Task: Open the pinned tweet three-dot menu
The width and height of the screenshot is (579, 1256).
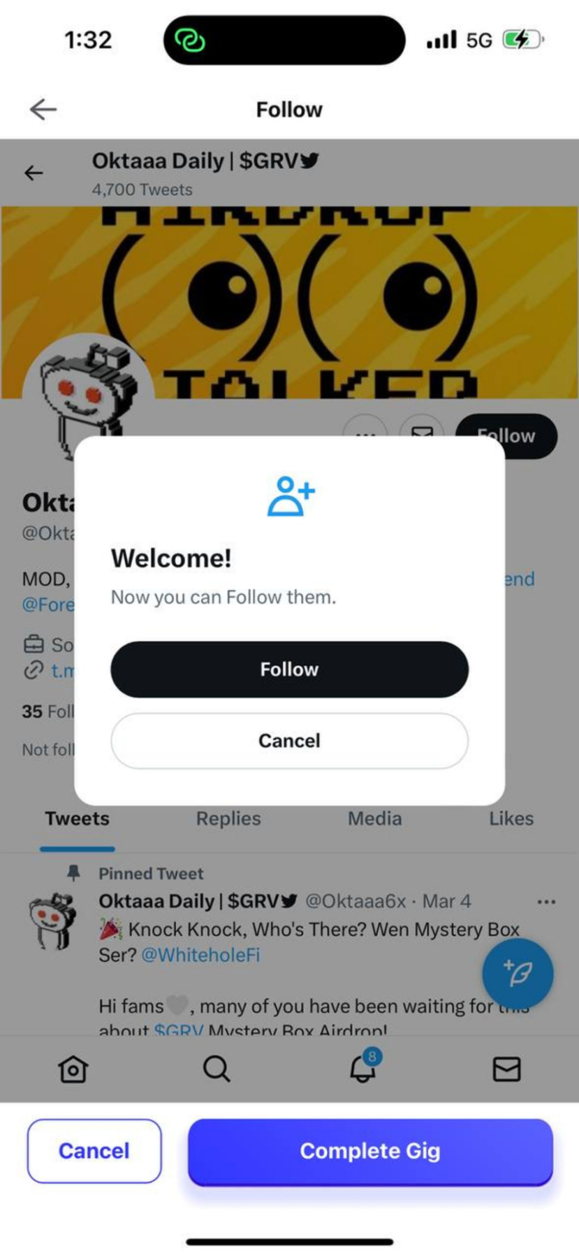Action: point(546,902)
